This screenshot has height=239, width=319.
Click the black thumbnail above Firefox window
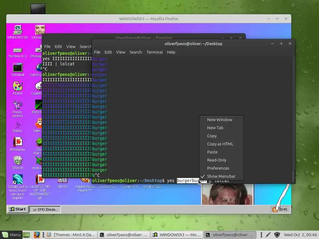pyautogui.click(x=38, y=9)
